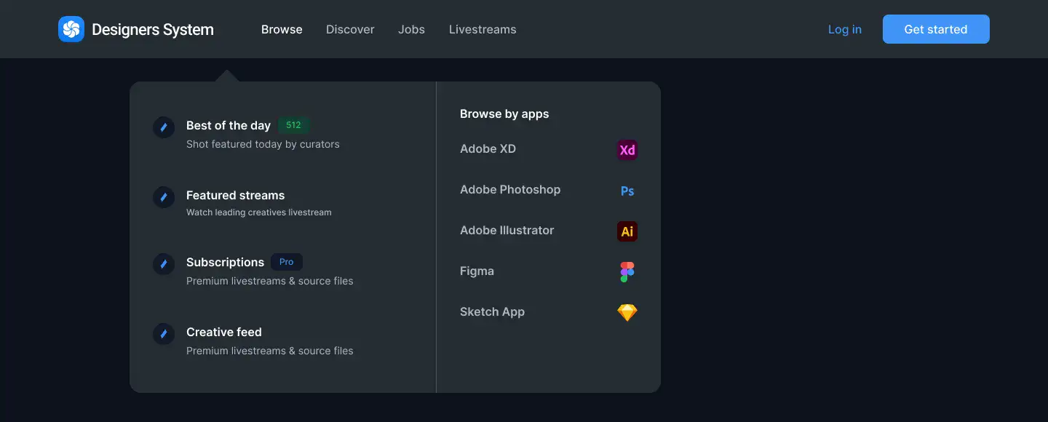Click the description text under Creative feed

[270, 351]
